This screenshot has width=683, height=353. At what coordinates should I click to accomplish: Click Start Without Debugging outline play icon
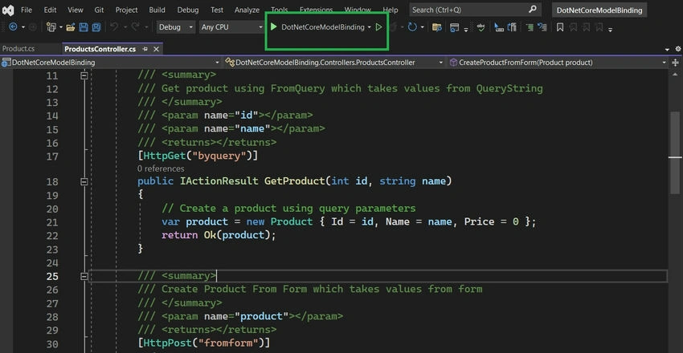pos(378,27)
